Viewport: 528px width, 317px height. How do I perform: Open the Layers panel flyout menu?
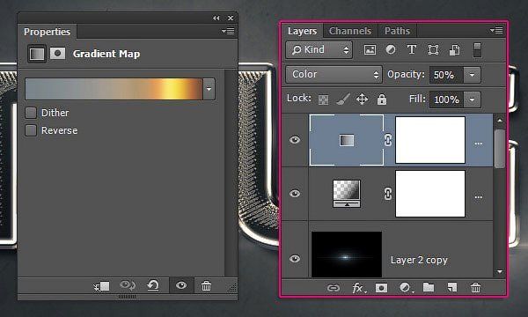[496, 31]
